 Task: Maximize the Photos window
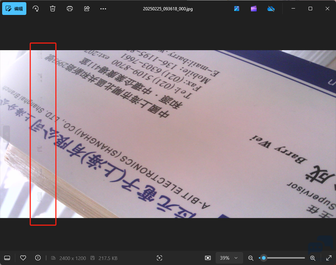[x=310, y=9]
